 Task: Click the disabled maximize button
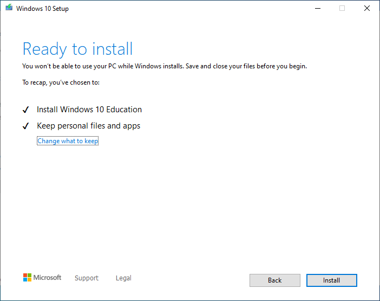coord(342,9)
